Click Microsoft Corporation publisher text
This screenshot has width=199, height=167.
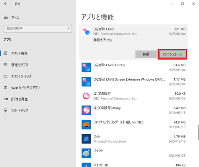click(109, 141)
